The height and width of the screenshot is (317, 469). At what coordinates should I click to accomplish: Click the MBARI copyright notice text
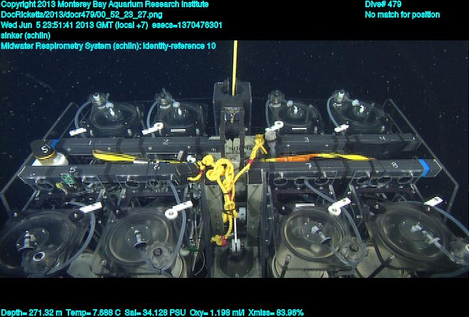[x=105, y=5]
